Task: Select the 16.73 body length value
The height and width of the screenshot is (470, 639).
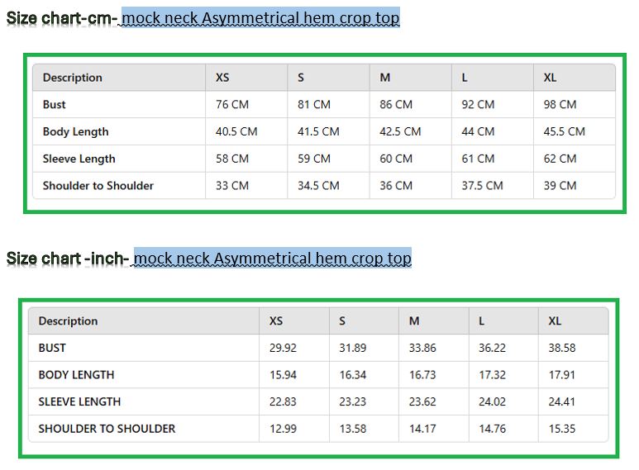Action: coord(422,375)
